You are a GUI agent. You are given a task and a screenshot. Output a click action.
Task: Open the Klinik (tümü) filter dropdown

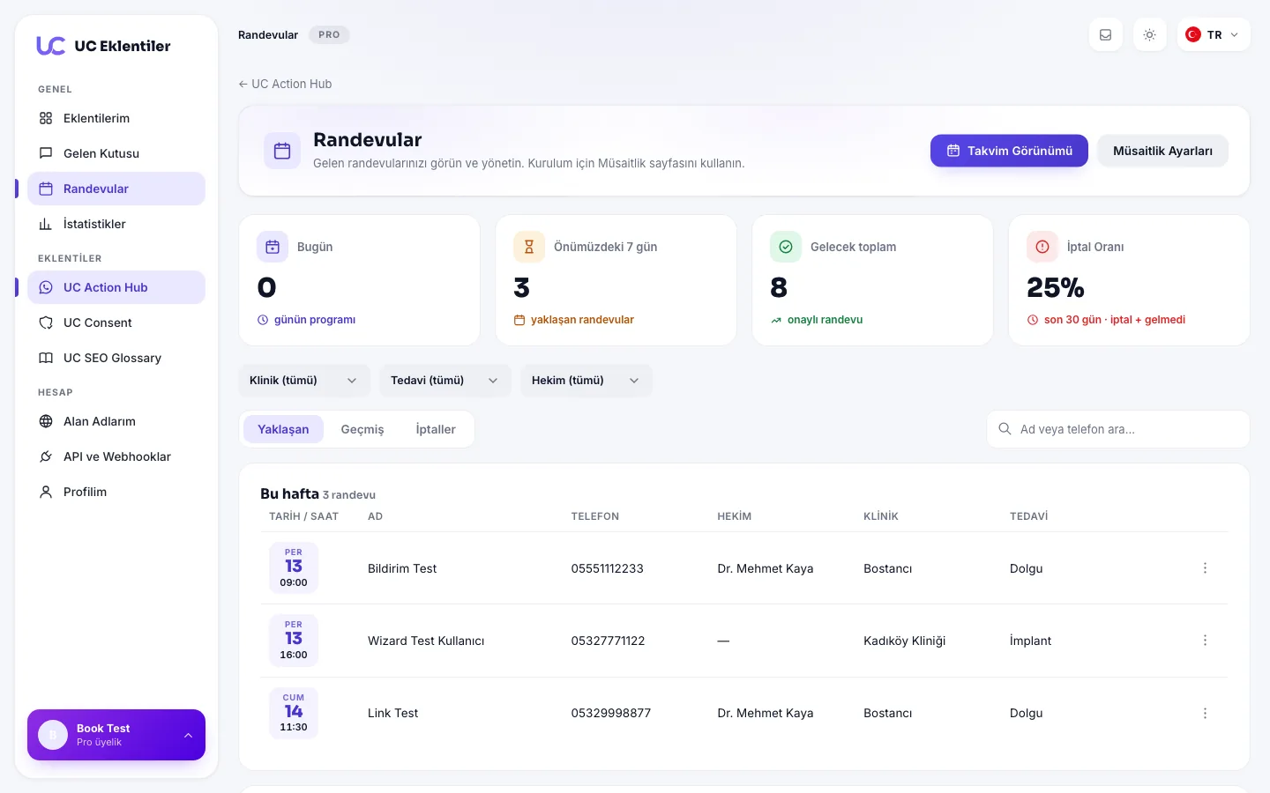click(304, 381)
